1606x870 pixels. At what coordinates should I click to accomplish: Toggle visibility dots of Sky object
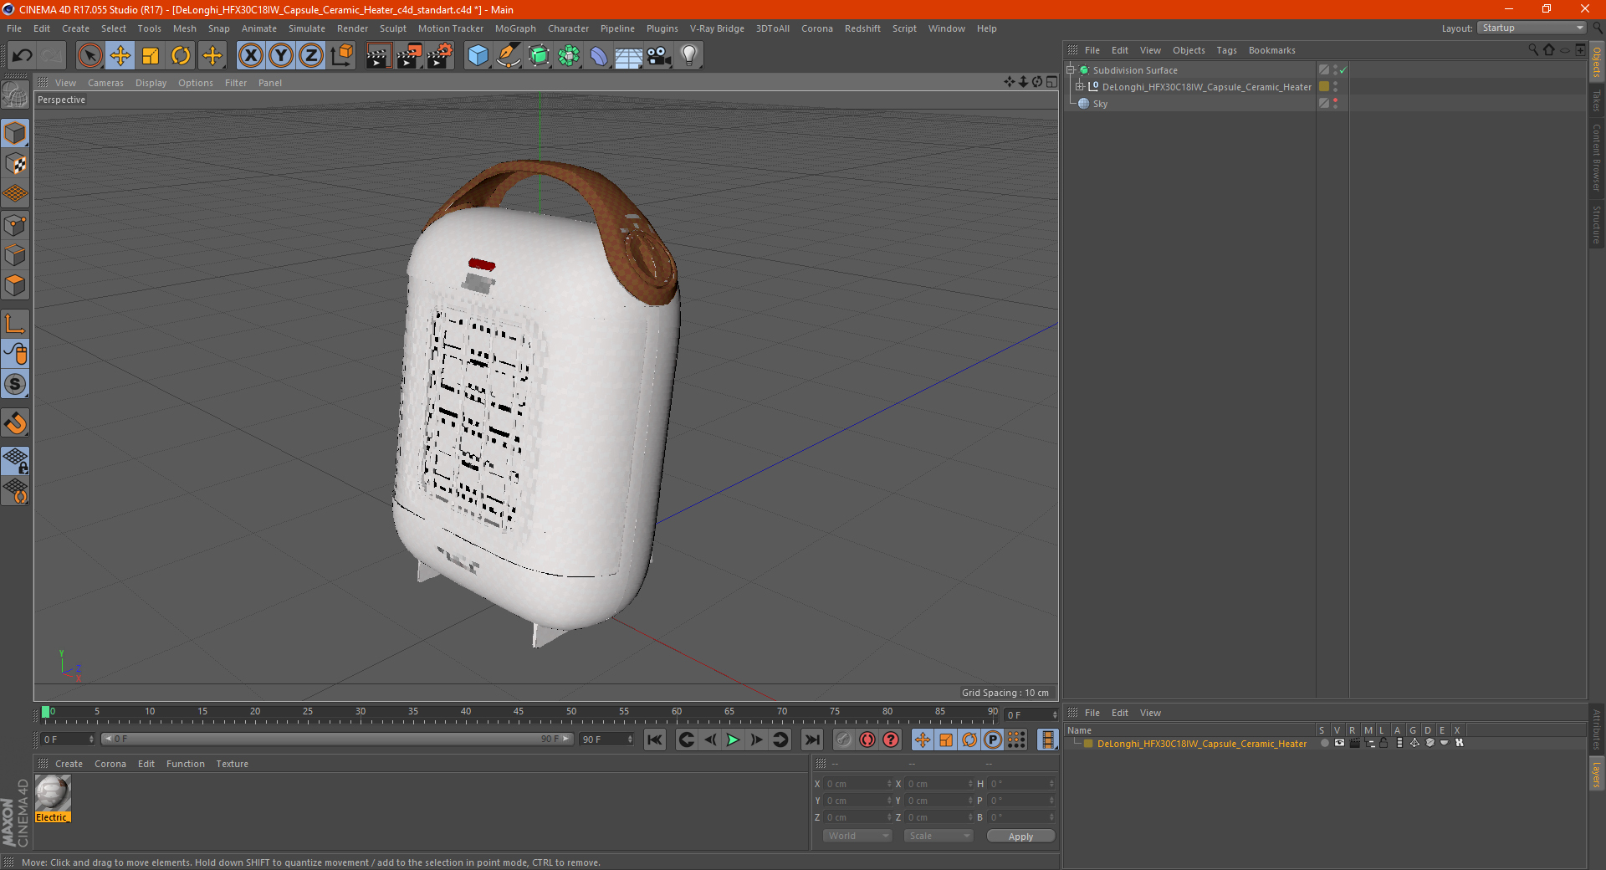click(x=1335, y=104)
